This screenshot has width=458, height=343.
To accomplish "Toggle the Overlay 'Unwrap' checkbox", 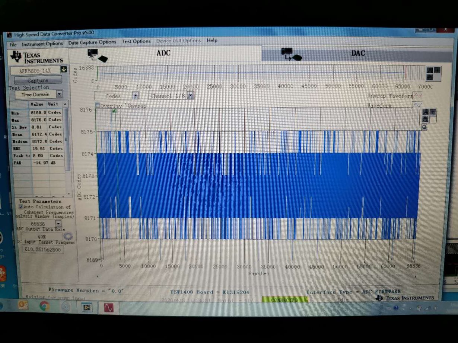I will tap(98, 105).
